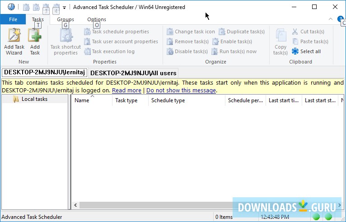The image size is (346, 222).
Task: View the Task execution log
Action: click(109, 51)
